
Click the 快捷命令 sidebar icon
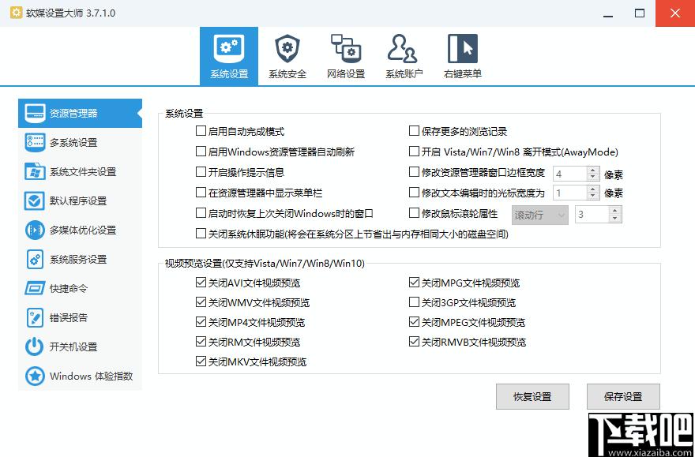[35, 289]
